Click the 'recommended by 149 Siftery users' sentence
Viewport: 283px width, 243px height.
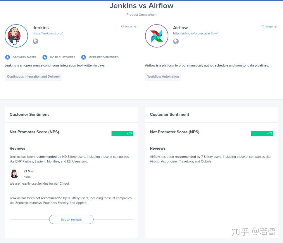tap(69, 159)
